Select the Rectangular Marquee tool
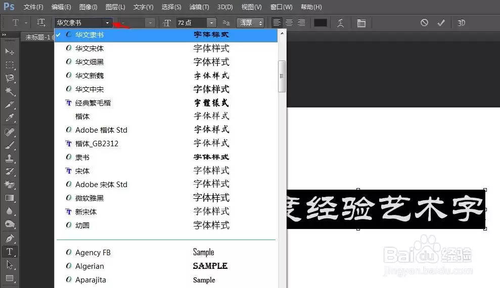Viewport: 500px width, 288px height. click(x=10, y=65)
